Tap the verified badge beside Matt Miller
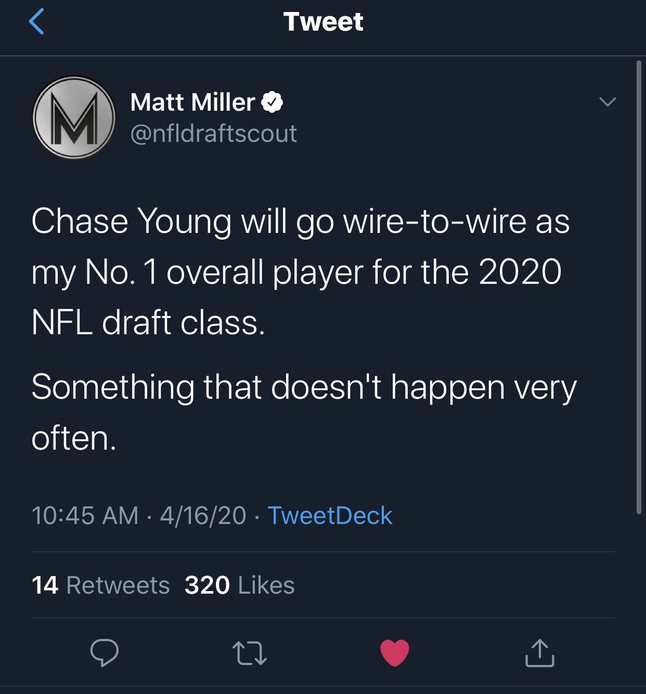The height and width of the screenshot is (694, 646). point(272,102)
